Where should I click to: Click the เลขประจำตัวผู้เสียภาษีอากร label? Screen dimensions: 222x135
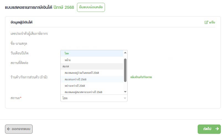coord(29,34)
